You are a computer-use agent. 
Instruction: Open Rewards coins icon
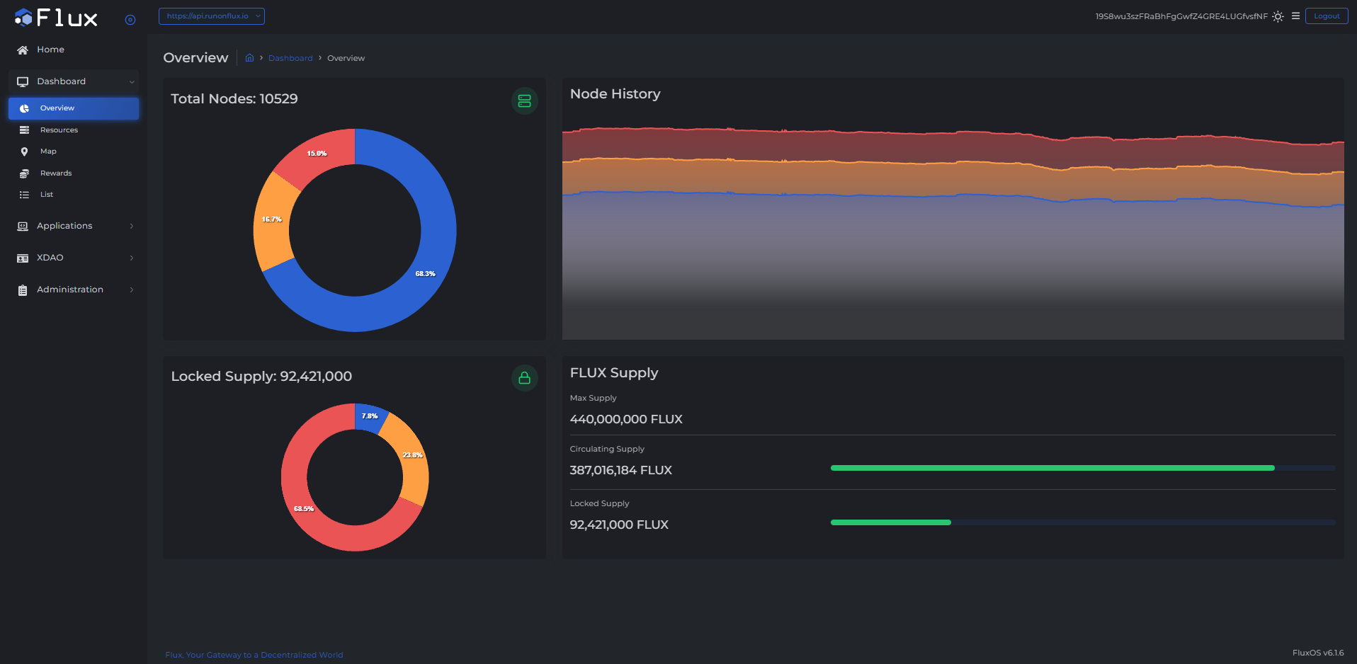coord(24,173)
